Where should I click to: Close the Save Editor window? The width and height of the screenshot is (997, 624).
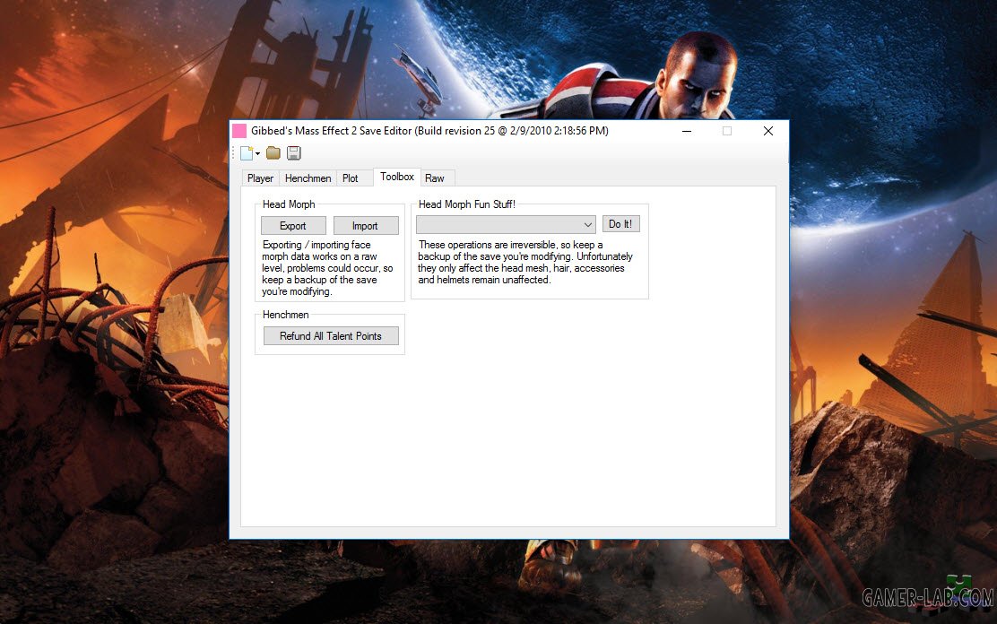pyautogui.click(x=768, y=131)
